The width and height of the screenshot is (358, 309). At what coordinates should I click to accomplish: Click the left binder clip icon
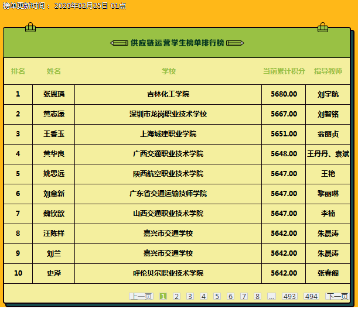tap(30, 27)
